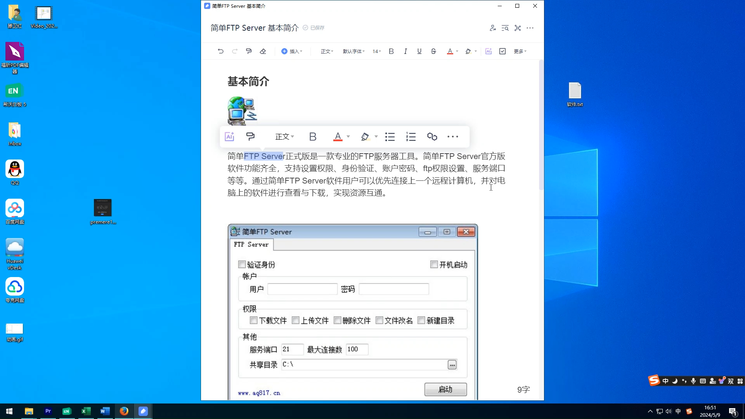Click the Sogou voice input microphone
The height and width of the screenshot is (419, 745).
pos(693,381)
